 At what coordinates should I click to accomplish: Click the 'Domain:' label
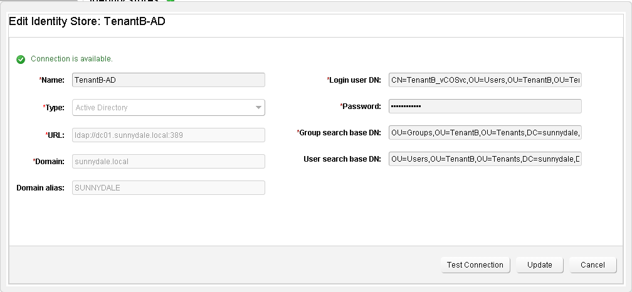click(x=49, y=162)
